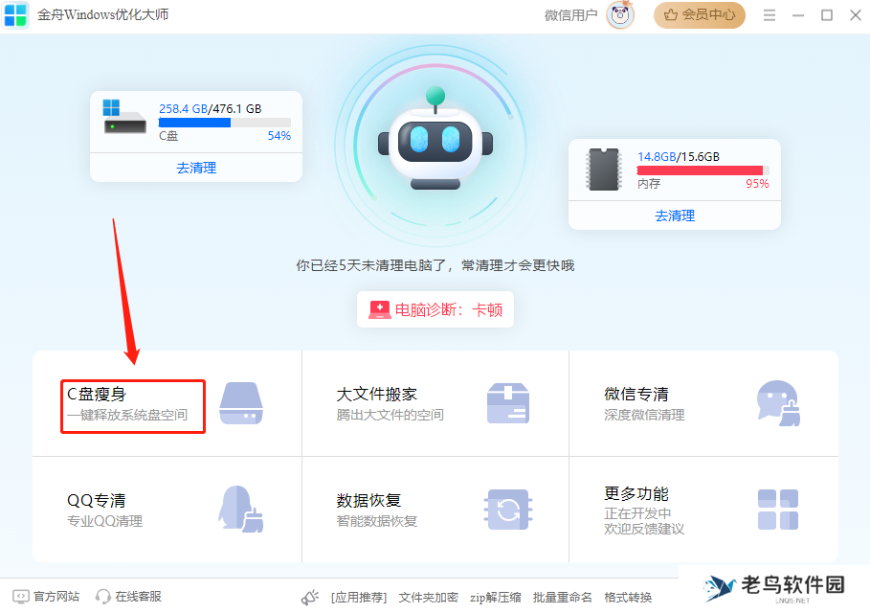Screen dimensions: 870x613
Task: Click the 大文件搬家 moving-box icon
Action: pos(508,403)
